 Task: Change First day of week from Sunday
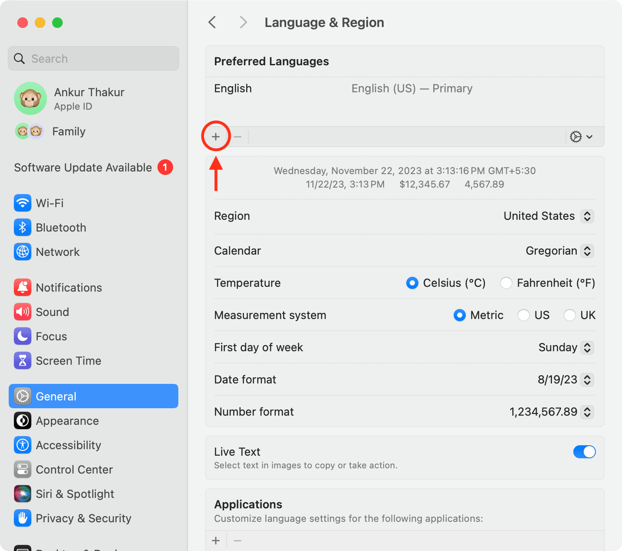[x=587, y=347]
